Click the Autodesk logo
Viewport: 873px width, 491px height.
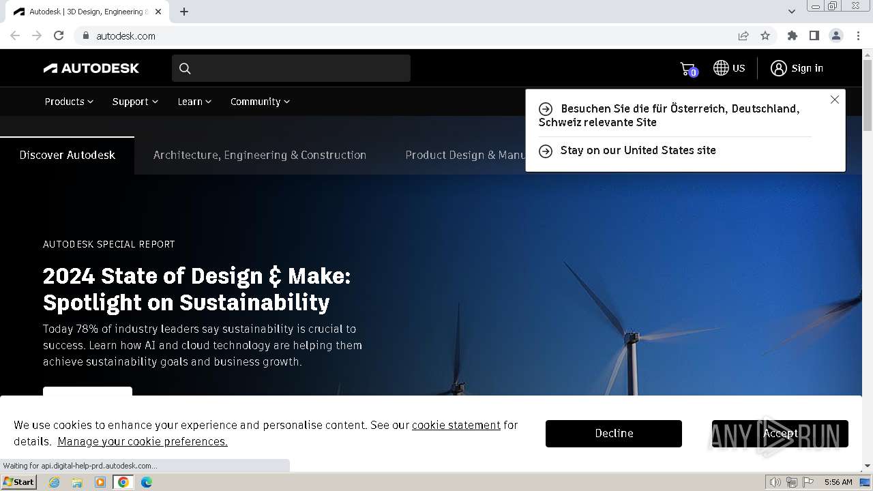click(x=91, y=68)
